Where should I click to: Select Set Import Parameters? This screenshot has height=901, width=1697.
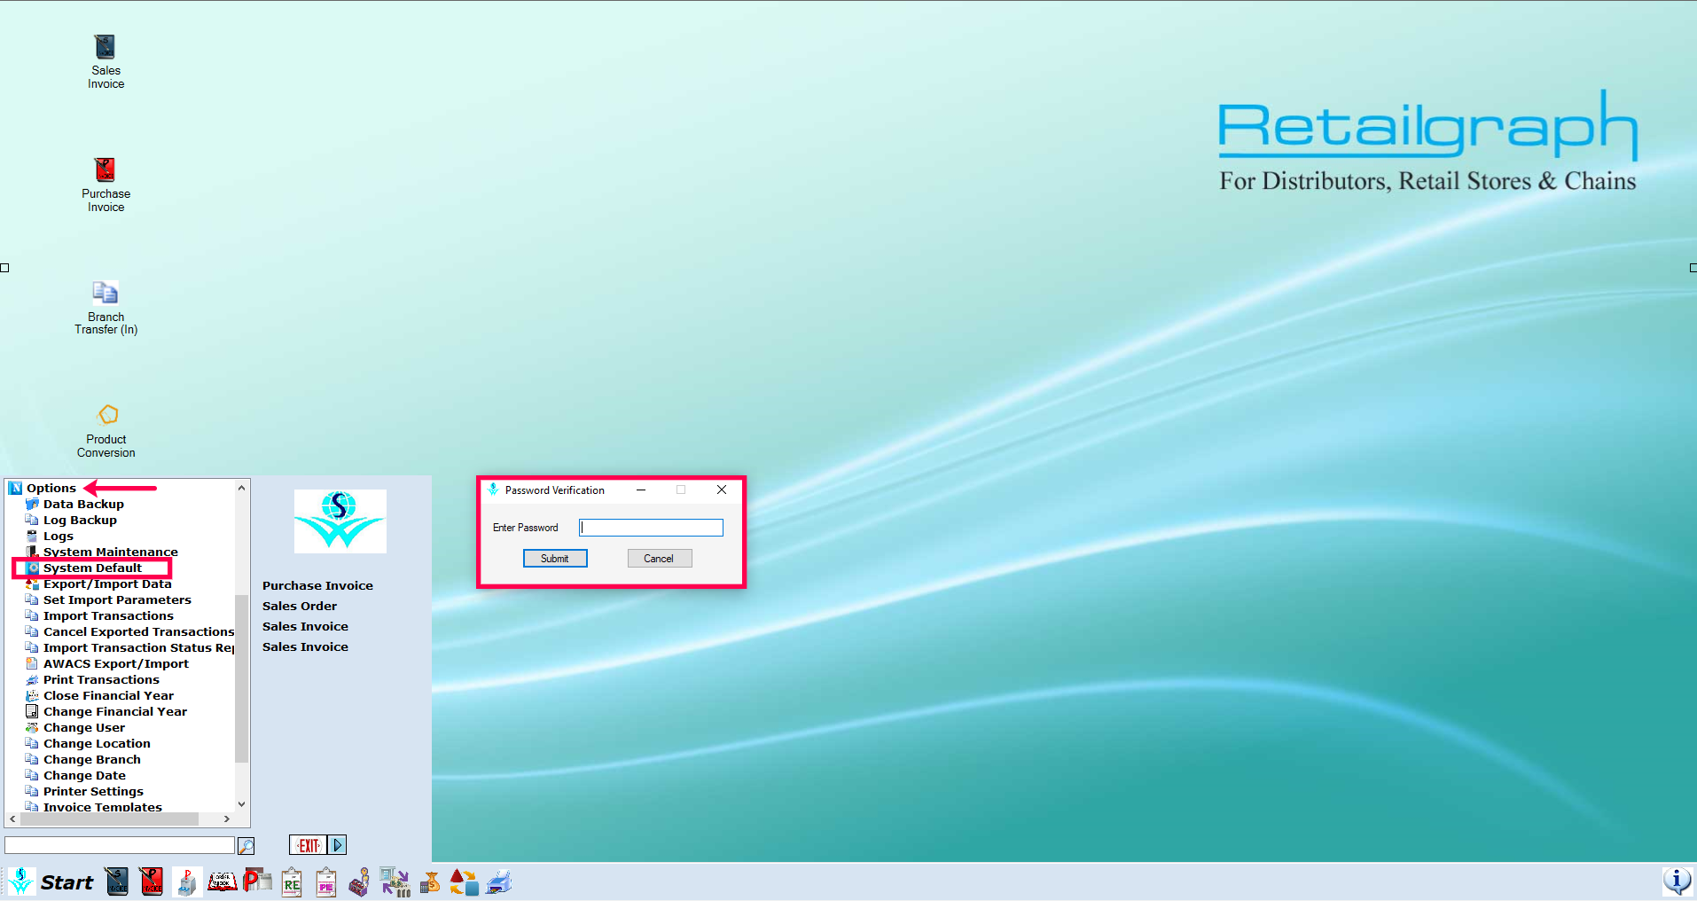point(117,599)
